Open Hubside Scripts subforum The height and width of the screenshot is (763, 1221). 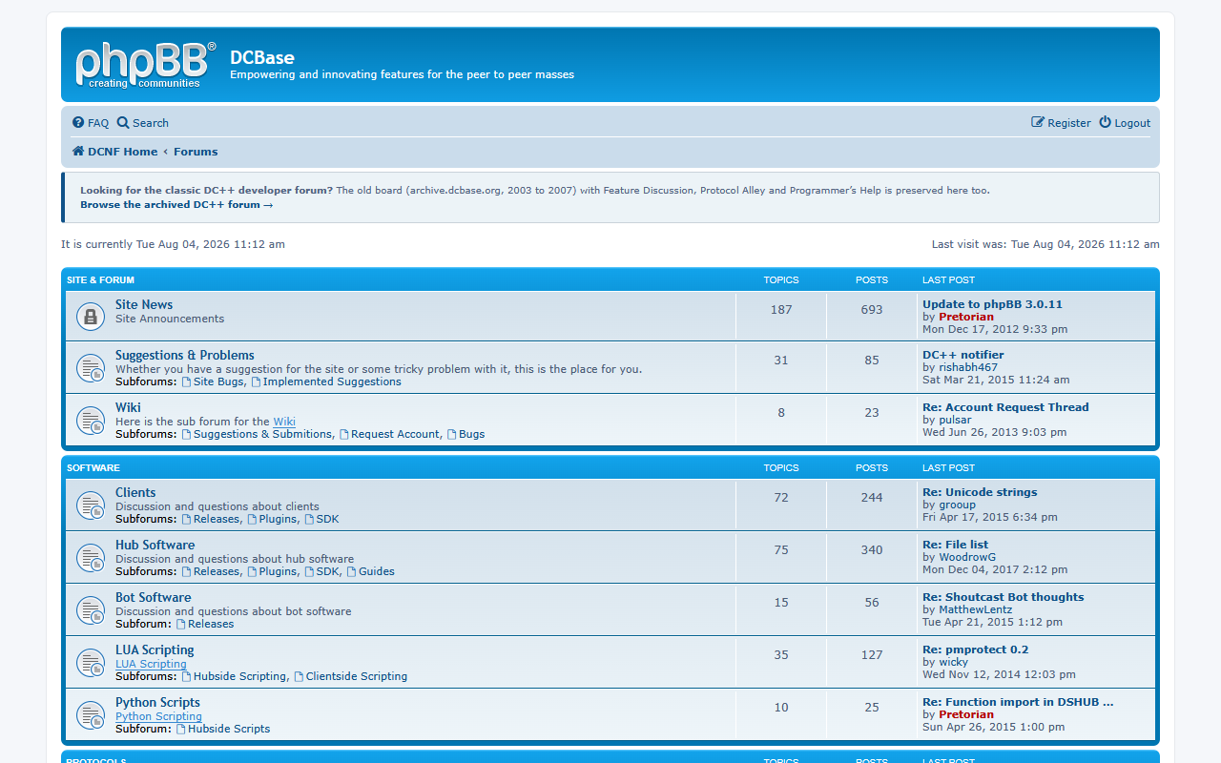tap(222, 729)
